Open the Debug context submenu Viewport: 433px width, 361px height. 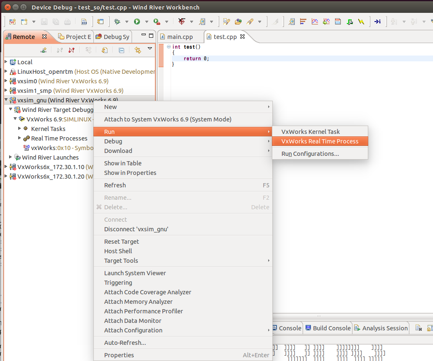click(x=183, y=141)
